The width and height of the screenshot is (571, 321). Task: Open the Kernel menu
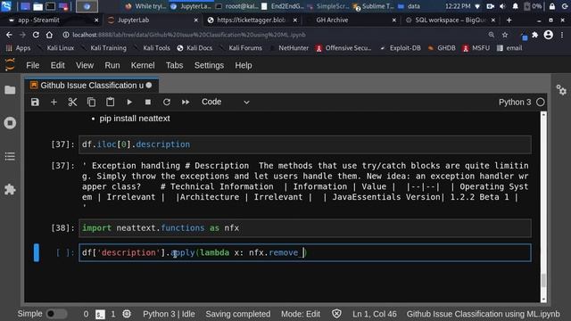tap(143, 65)
